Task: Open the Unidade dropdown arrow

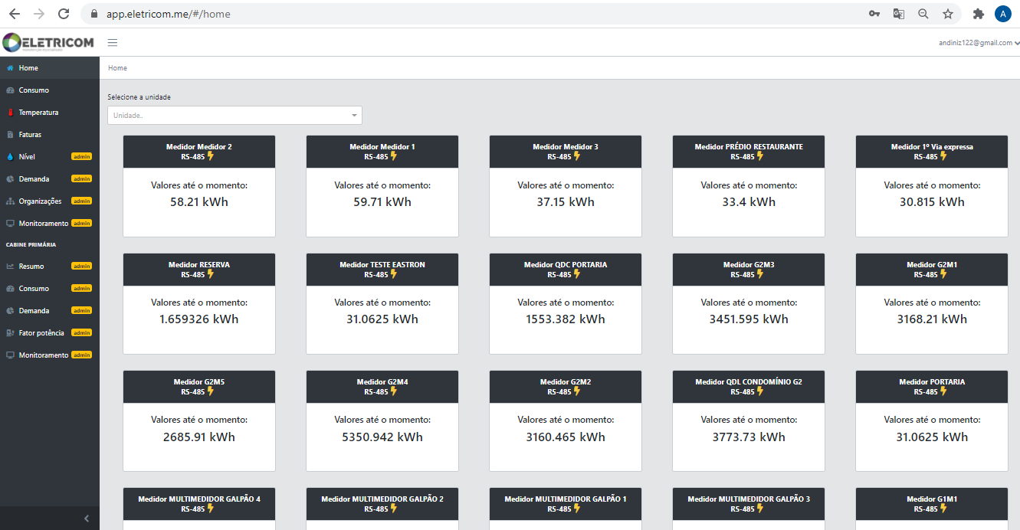Action: [354, 116]
